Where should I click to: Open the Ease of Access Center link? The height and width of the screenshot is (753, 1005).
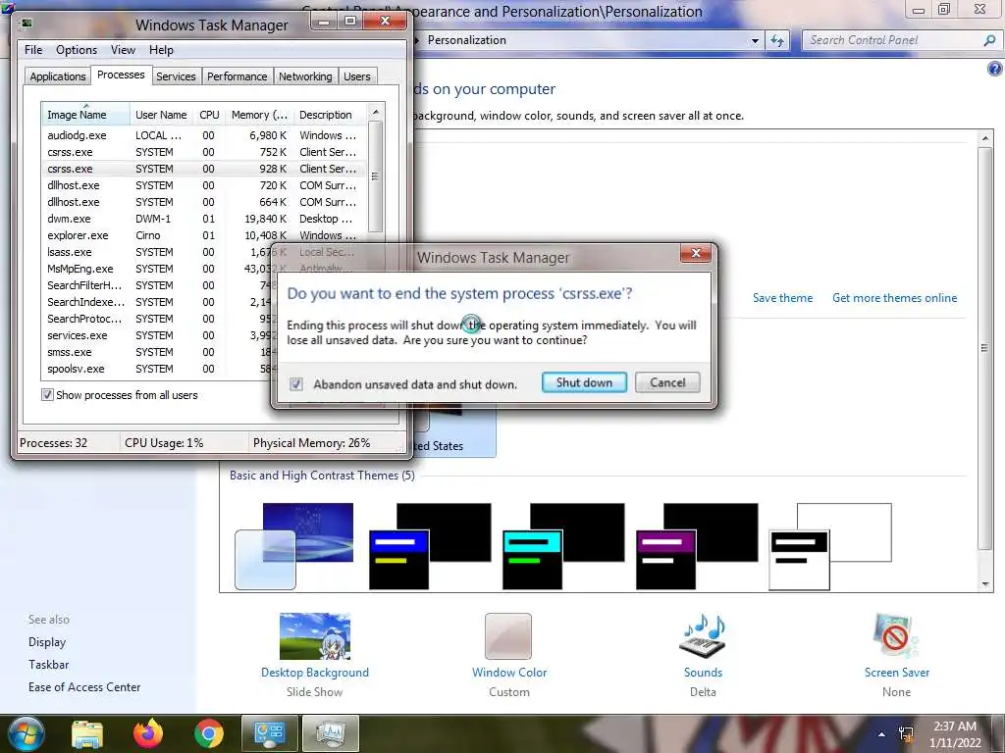[84, 687]
